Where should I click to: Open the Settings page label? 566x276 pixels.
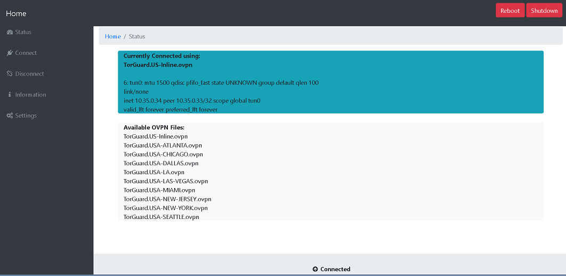26,116
